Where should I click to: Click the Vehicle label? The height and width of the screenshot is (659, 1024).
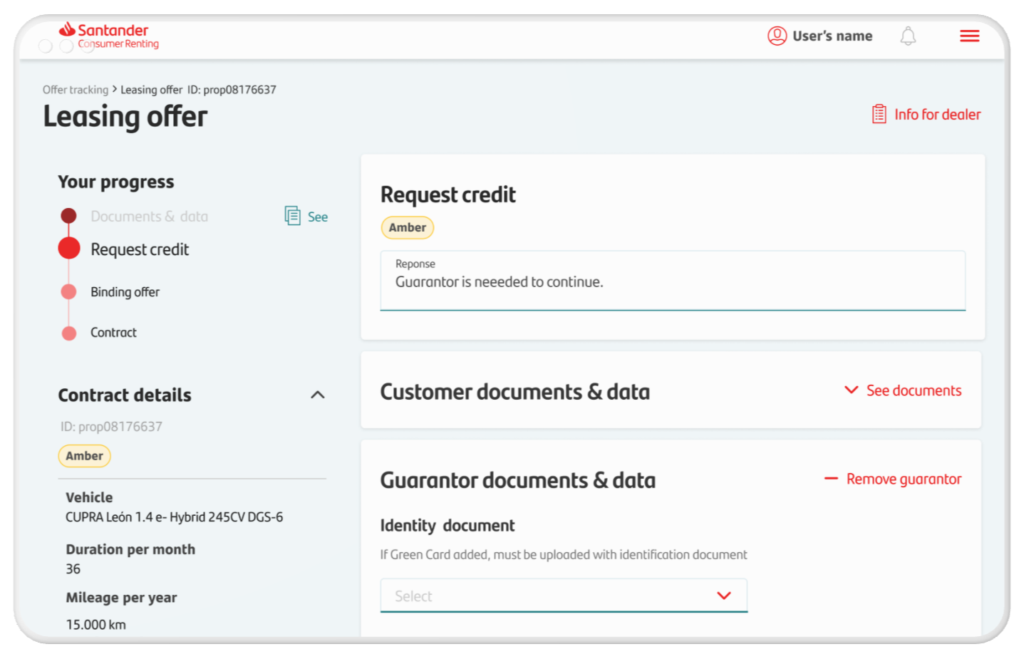pos(89,497)
